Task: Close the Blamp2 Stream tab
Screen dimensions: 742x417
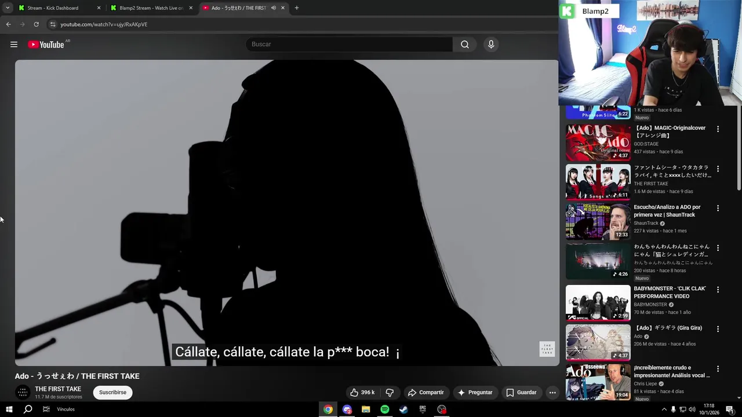Action: tap(191, 8)
